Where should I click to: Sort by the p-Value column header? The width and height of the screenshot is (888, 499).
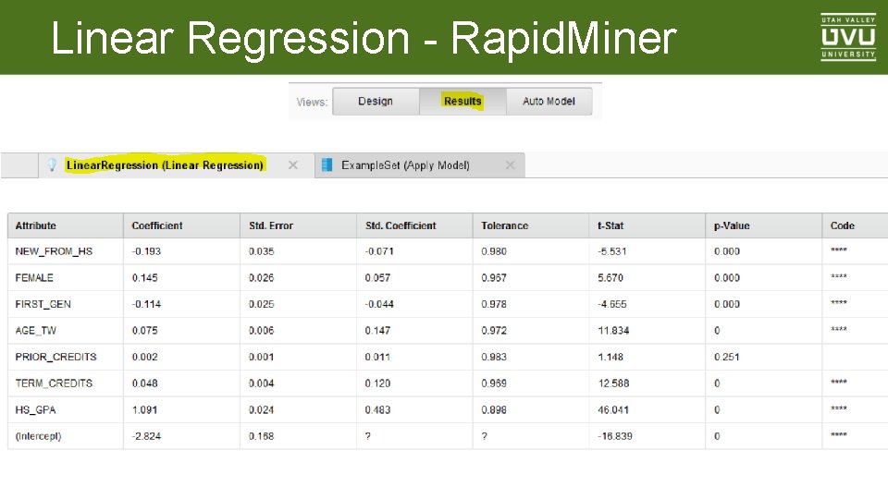click(x=764, y=225)
